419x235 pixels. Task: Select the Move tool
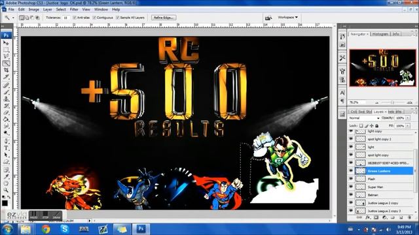6,43
